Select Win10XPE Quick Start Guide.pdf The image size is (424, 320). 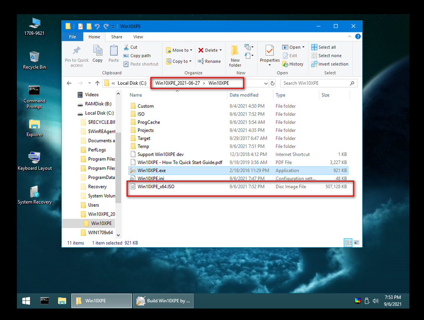pyautogui.click(x=238, y=162)
